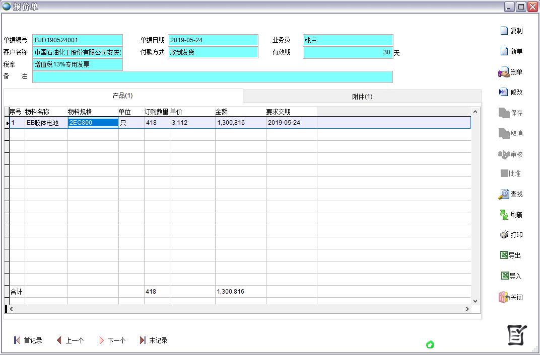The image size is (540, 355).
Task: Click the 删单 delete order icon
Action: coord(504,72)
